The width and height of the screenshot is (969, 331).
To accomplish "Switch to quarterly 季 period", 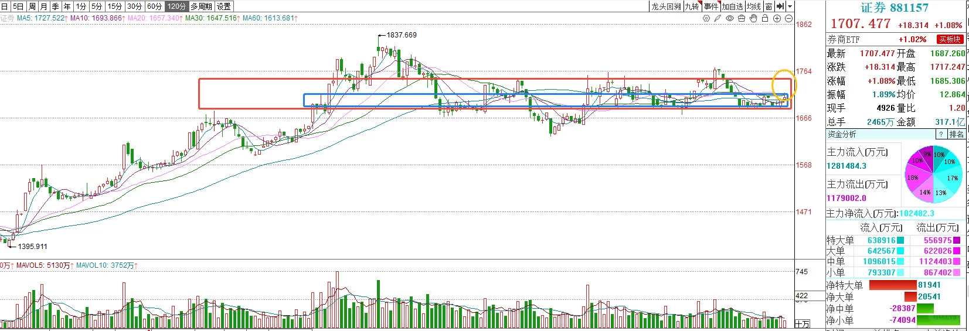I will point(56,6).
